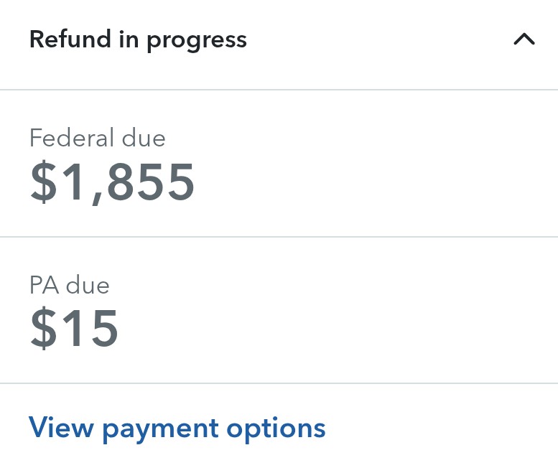Click the 'View' word in the link

coord(61,429)
